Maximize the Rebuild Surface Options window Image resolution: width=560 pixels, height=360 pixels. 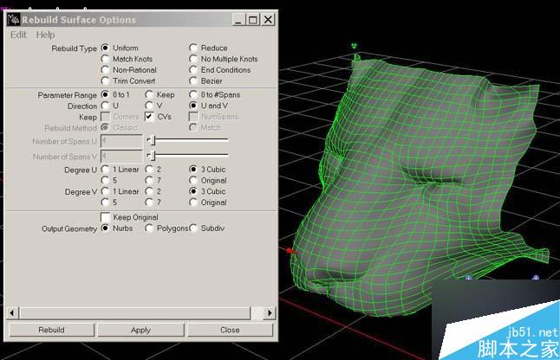pos(253,20)
